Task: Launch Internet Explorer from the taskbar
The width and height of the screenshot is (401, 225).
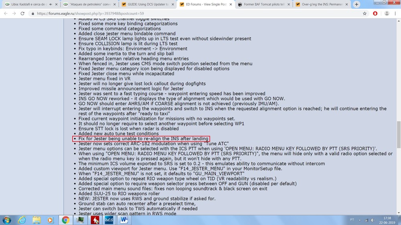Action: pos(22,220)
